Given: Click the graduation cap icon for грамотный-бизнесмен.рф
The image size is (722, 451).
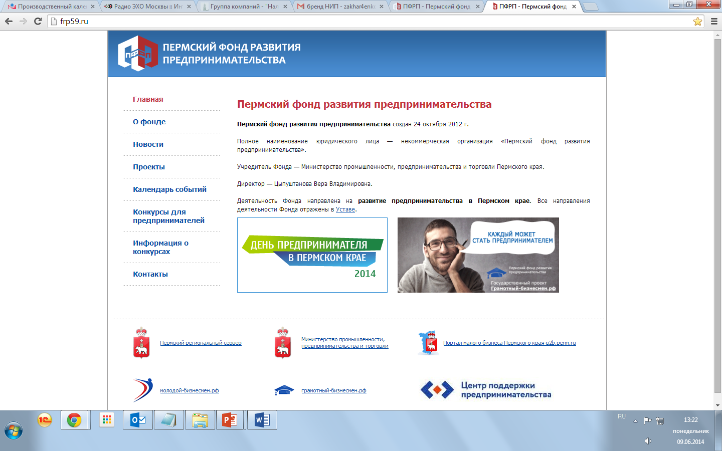Looking at the screenshot, I should point(284,390).
